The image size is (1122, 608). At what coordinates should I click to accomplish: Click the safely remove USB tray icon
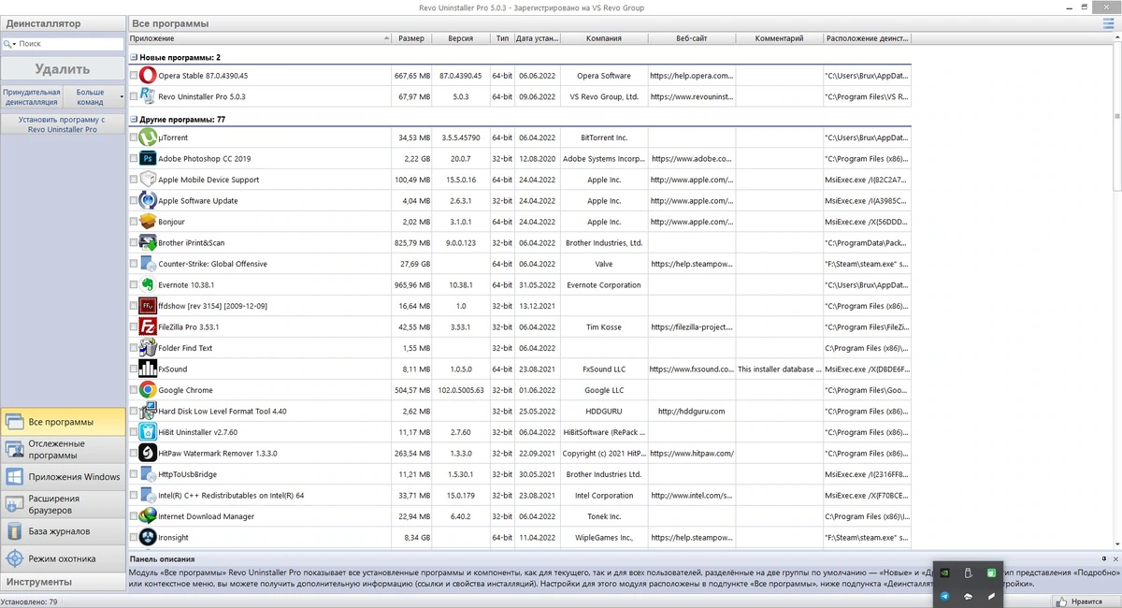point(968,572)
